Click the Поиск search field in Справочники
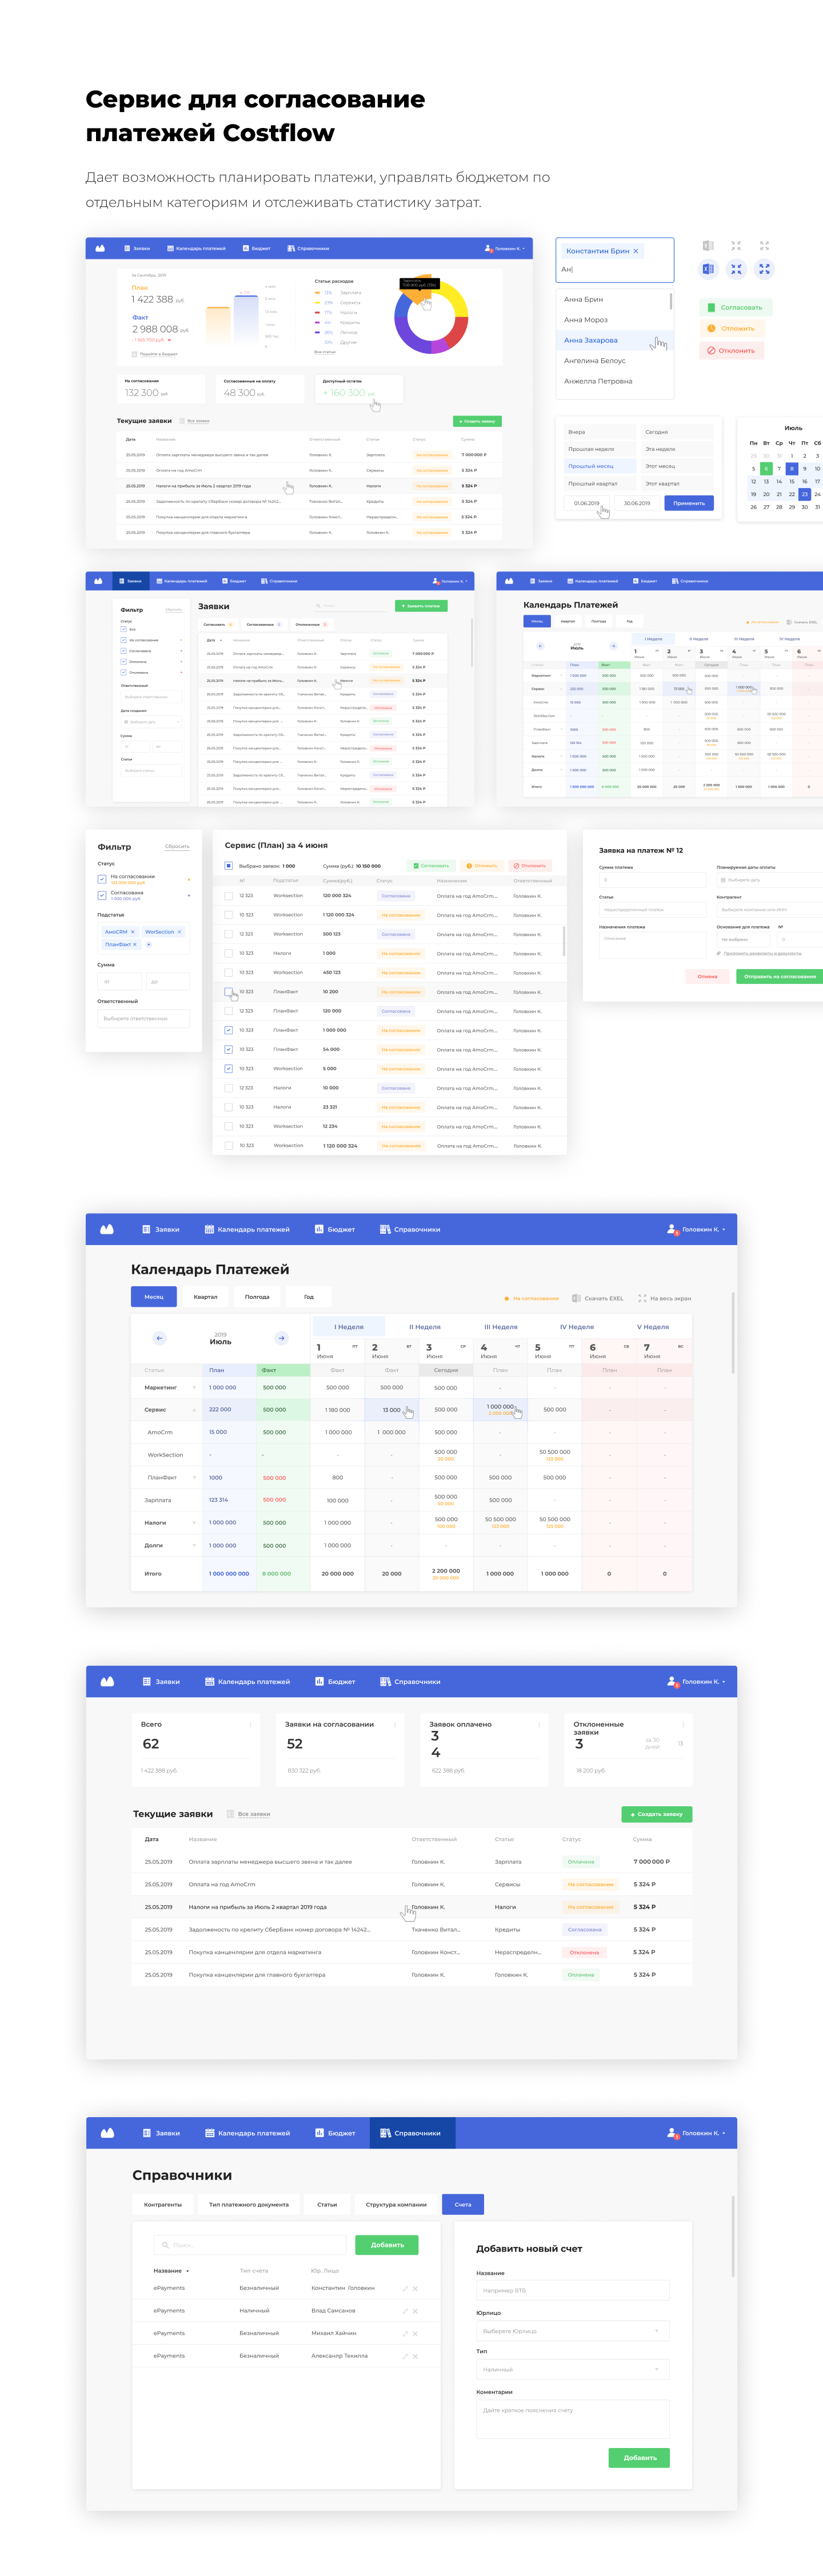The image size is (823, 2576). 250,2245
